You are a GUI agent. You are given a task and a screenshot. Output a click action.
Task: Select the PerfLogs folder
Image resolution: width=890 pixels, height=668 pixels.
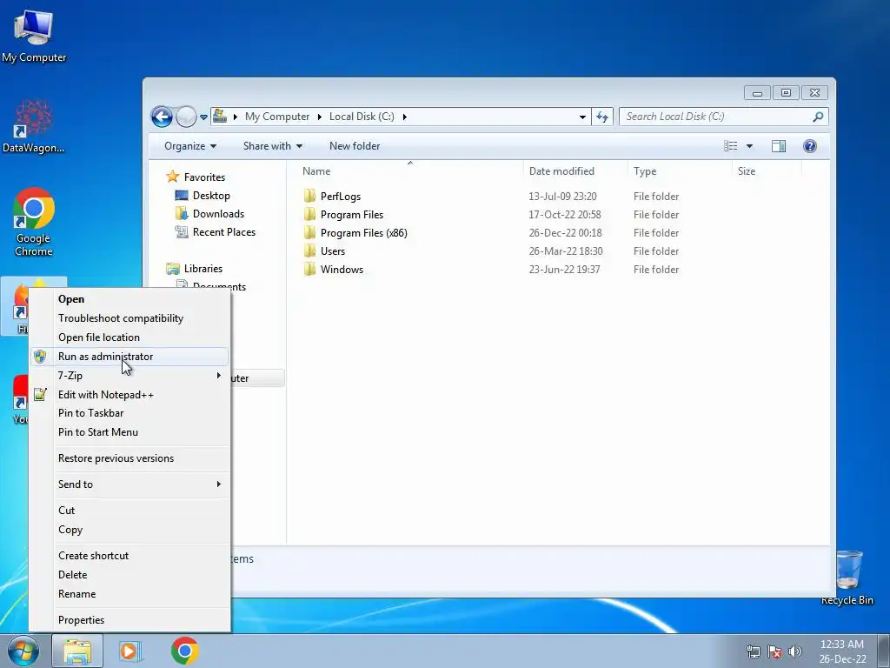341,197
